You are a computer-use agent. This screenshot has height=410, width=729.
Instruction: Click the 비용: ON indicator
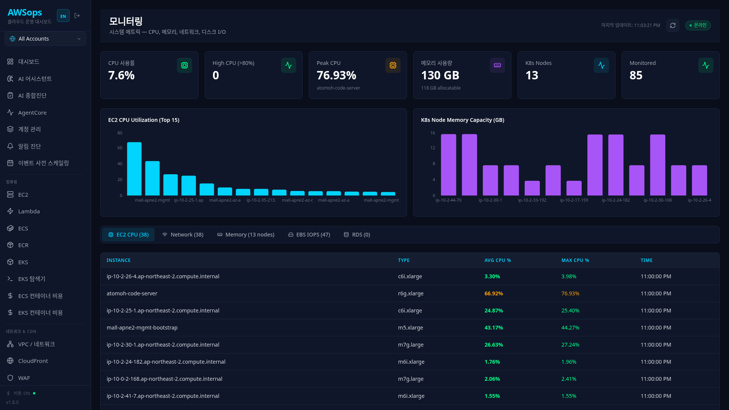(21, 393)
